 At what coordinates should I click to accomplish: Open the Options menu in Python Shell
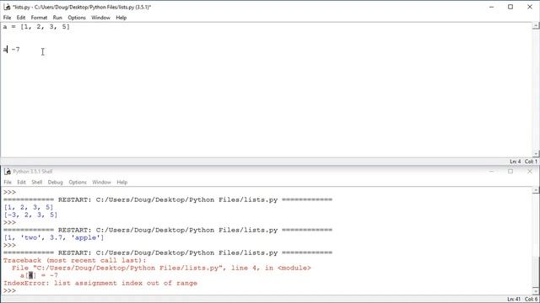[78, 182]
